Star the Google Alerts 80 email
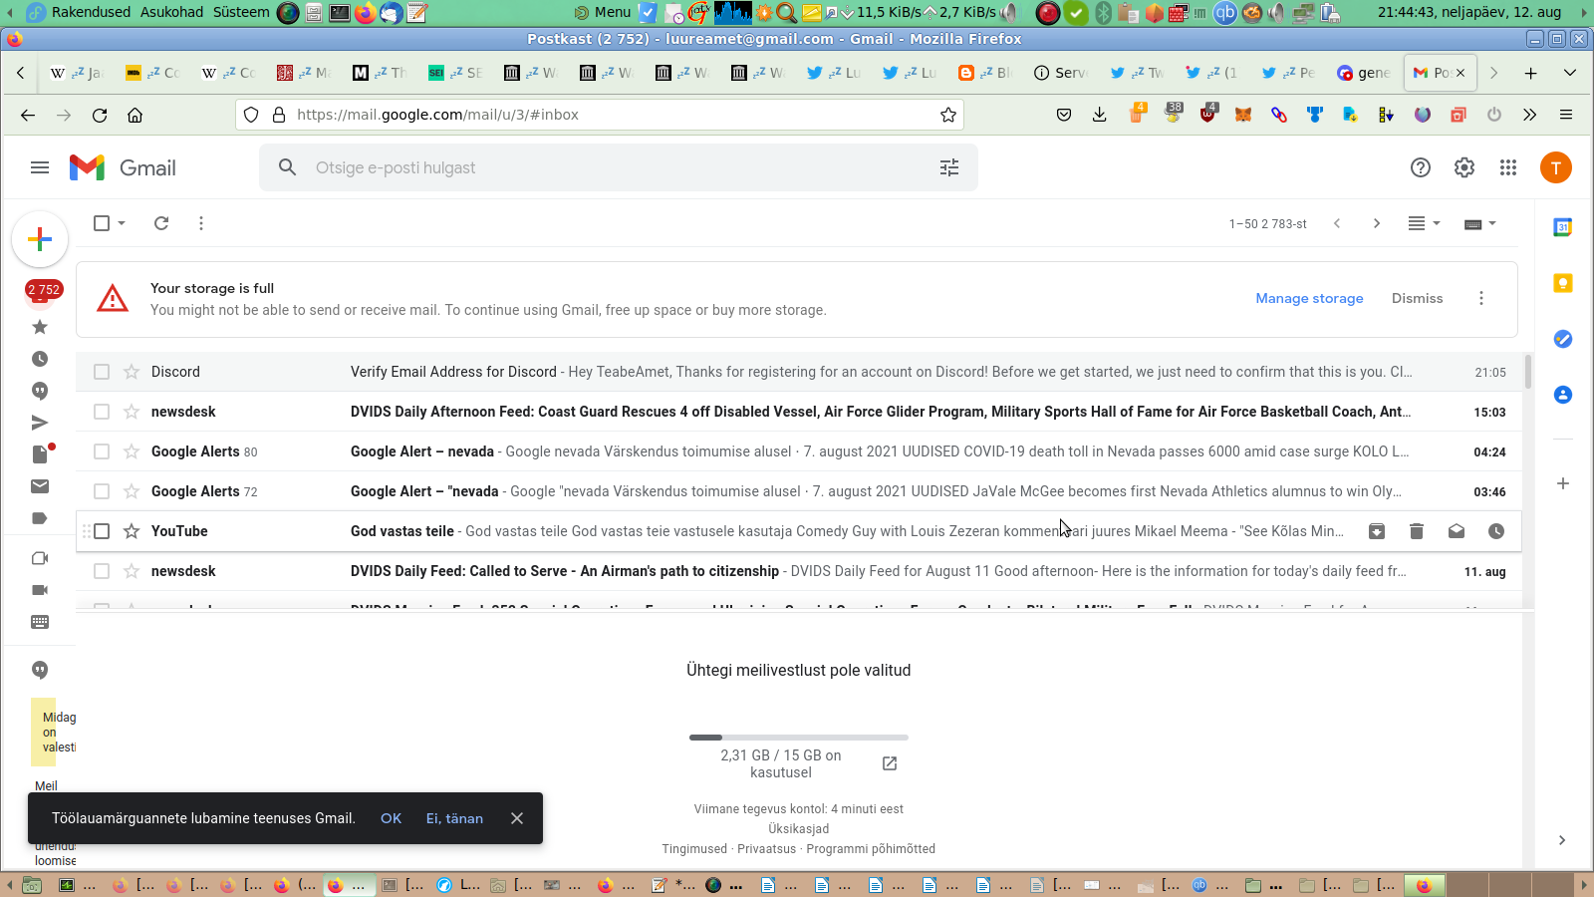Screen dimensions: 1594x897 coord(132,451)
